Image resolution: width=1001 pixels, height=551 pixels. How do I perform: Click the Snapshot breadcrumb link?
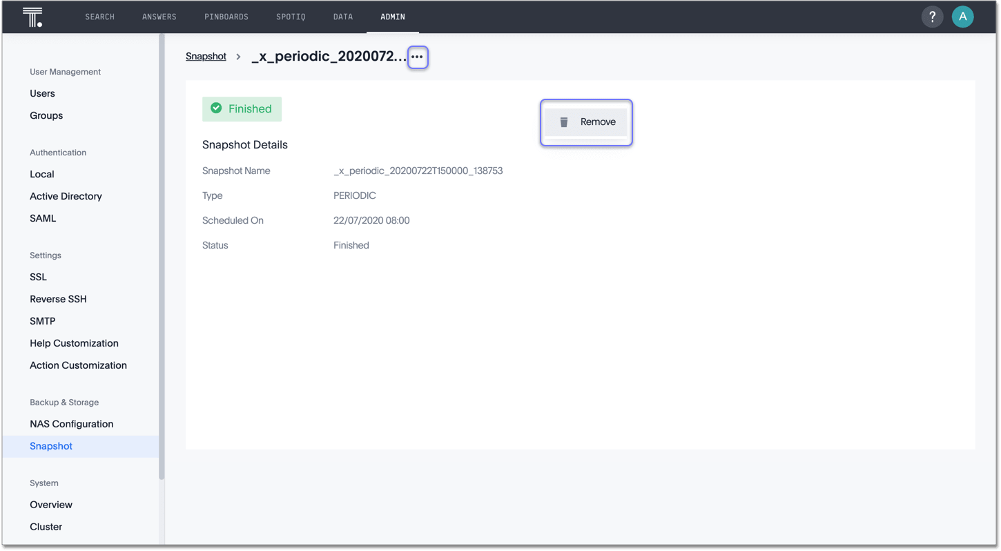pos(206,57)
